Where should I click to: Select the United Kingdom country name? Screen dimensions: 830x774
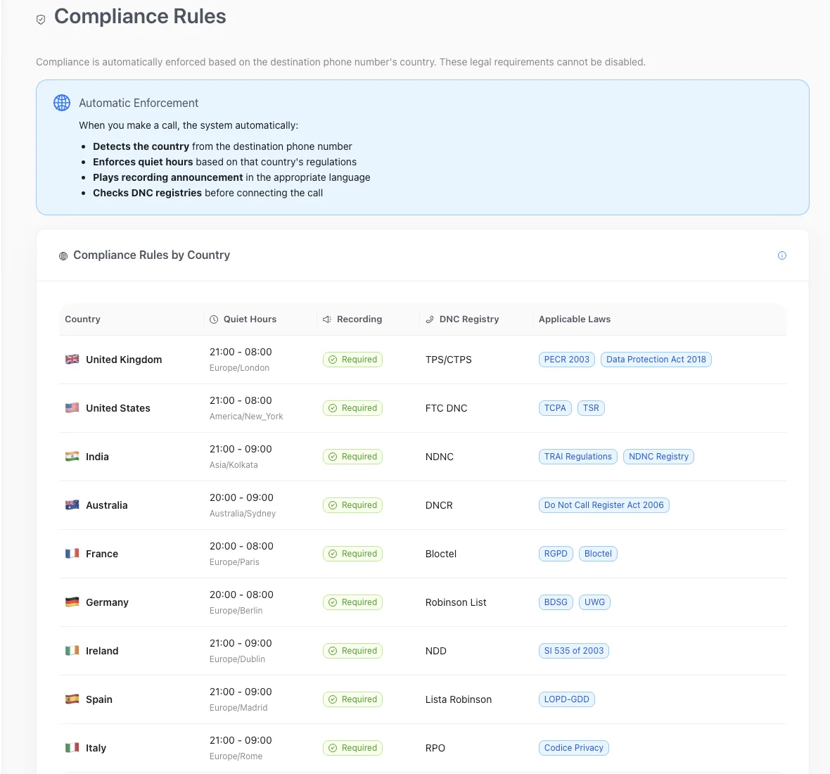(x=124, y=360)
